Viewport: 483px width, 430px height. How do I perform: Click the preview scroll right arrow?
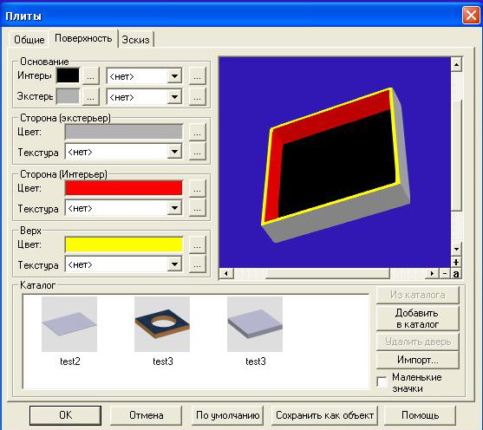coord(432,273)
